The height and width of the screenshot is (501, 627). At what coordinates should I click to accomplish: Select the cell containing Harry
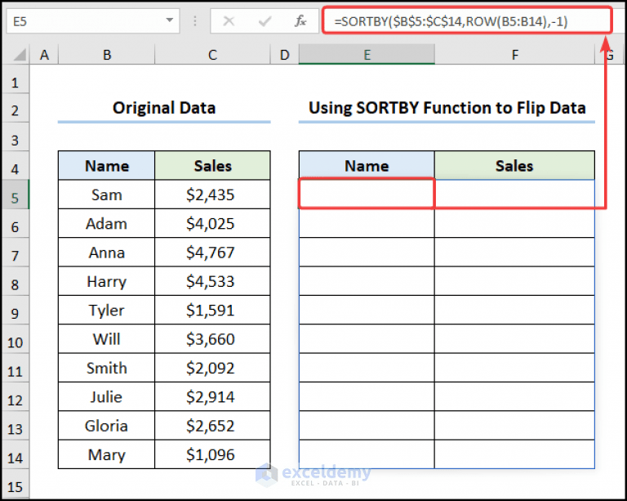pos(107,281)
